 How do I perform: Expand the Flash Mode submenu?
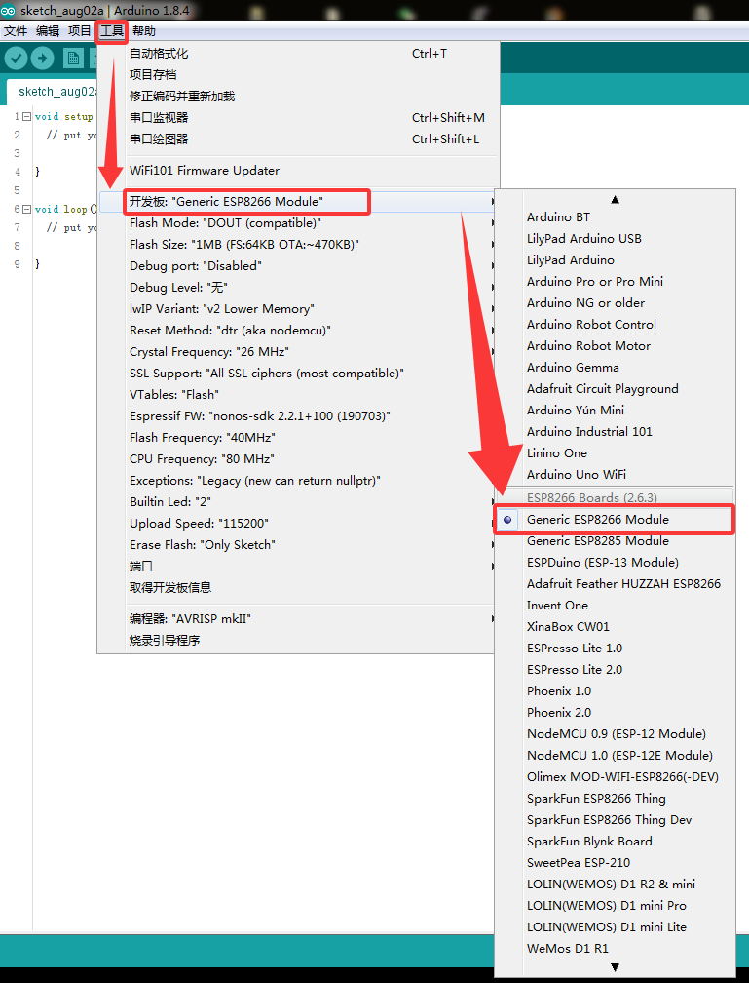pyautogui.click(x=298, y=222)
